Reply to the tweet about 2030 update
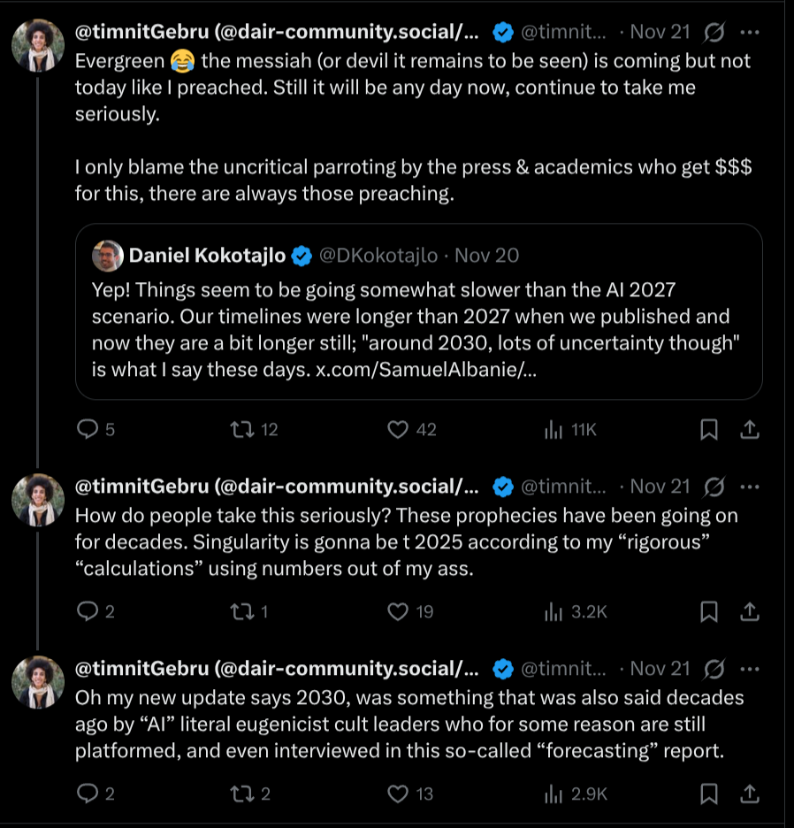The image size is (794, 828). (x=88, y=793)
